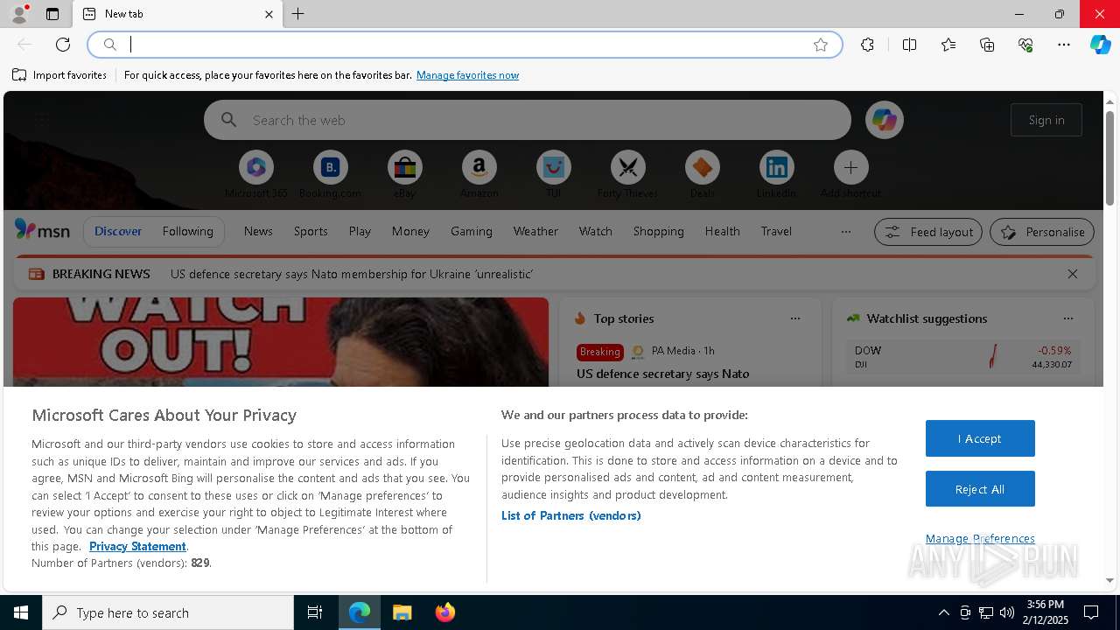The width and height of the screenshot is (1120, 630).
Task: Open List of Partners (vendors) link
Action: tap(571, 515)
